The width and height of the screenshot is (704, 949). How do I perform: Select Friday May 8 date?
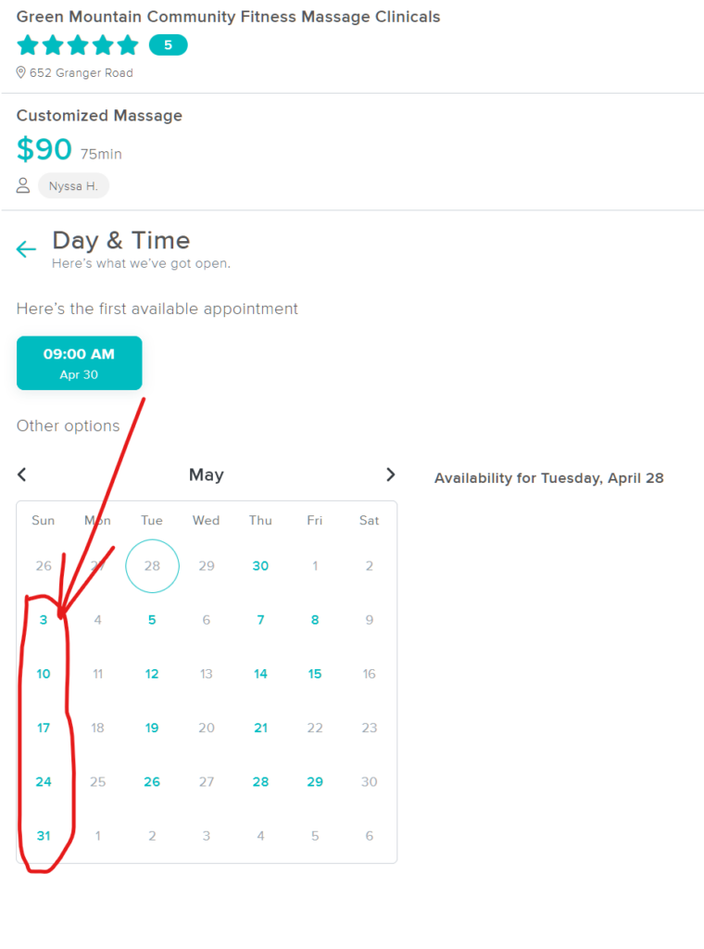pos(315,620)
